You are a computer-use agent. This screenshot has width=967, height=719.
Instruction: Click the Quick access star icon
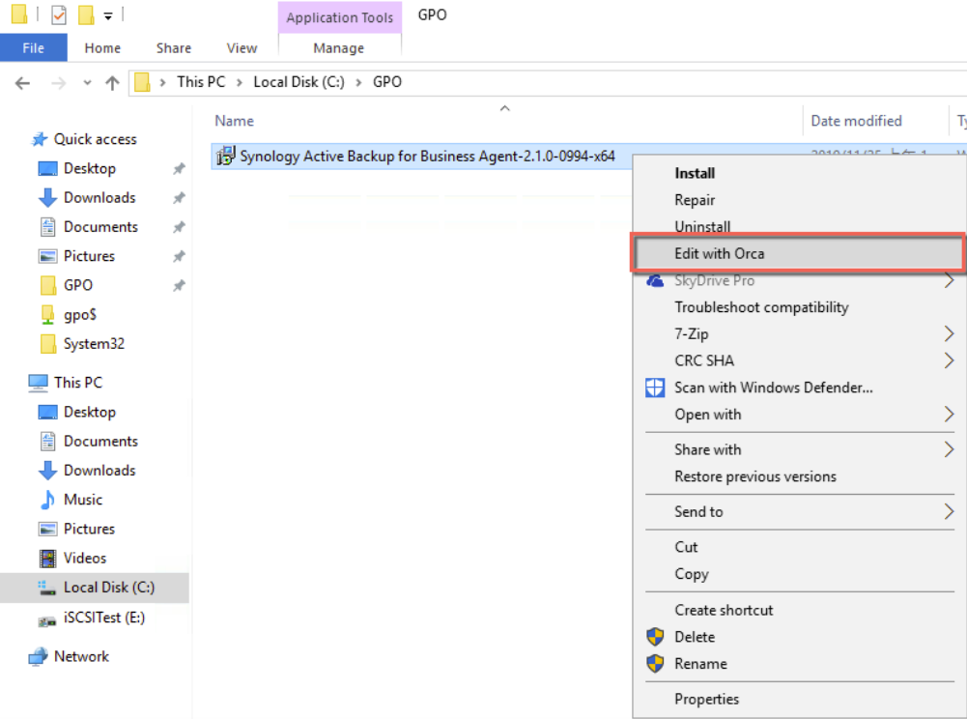pyautogui.click(x=40, y=139)
